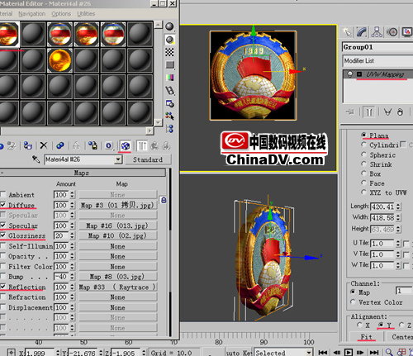Click the Put Material to Scene icon
This screenshot has height=356, width=413.
click(11, 145)
